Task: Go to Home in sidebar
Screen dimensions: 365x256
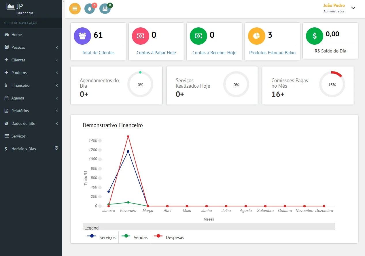Action: (17, 35)
